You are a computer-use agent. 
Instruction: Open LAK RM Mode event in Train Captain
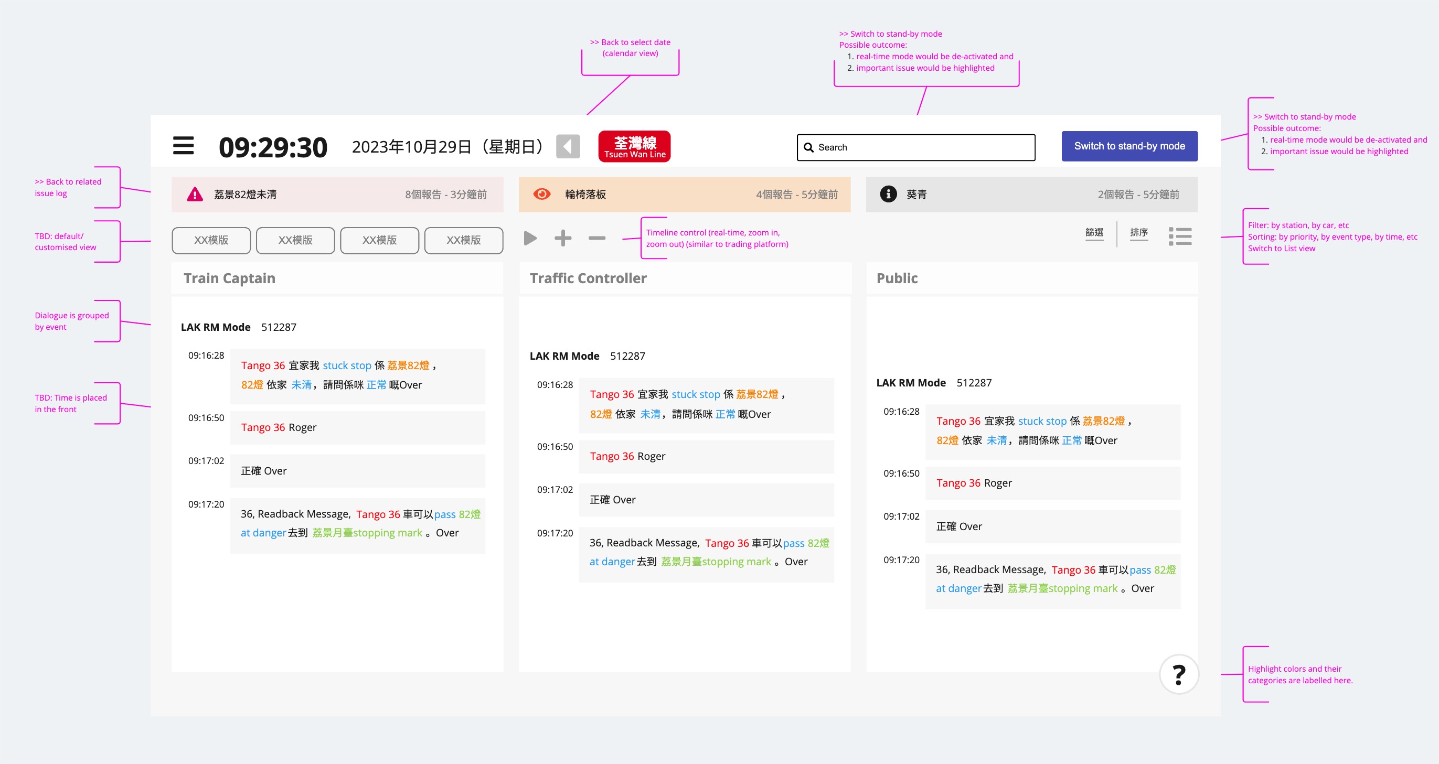pos(239,327)
